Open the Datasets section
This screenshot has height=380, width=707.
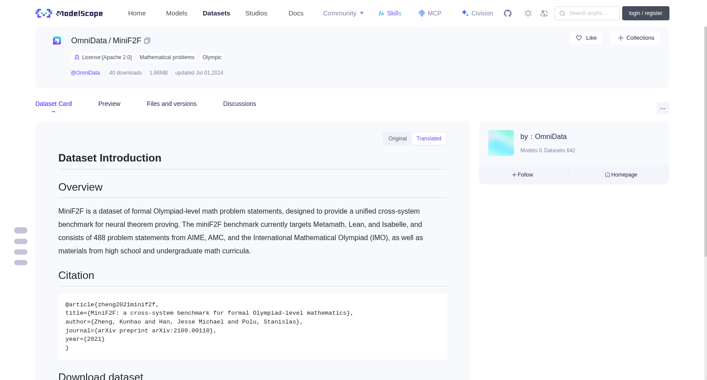217,13
